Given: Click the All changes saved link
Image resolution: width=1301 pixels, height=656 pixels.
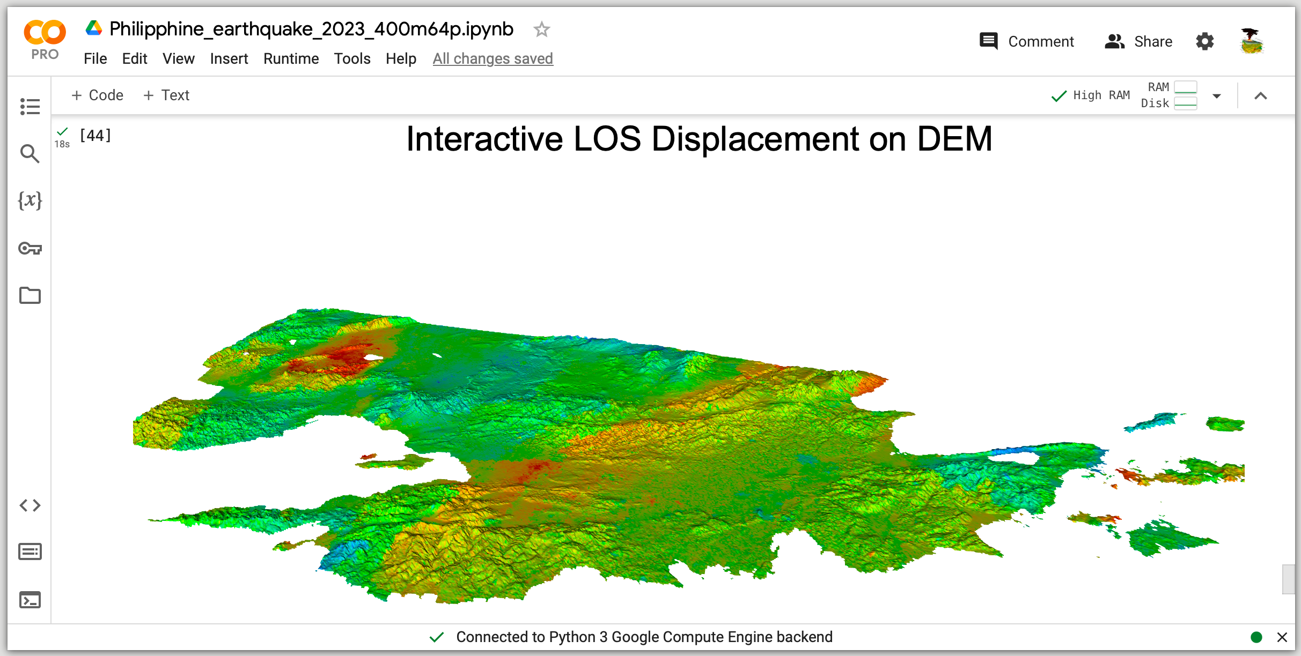Looking at the screenshot, I should pyautogui.click(x=493, y=58).
